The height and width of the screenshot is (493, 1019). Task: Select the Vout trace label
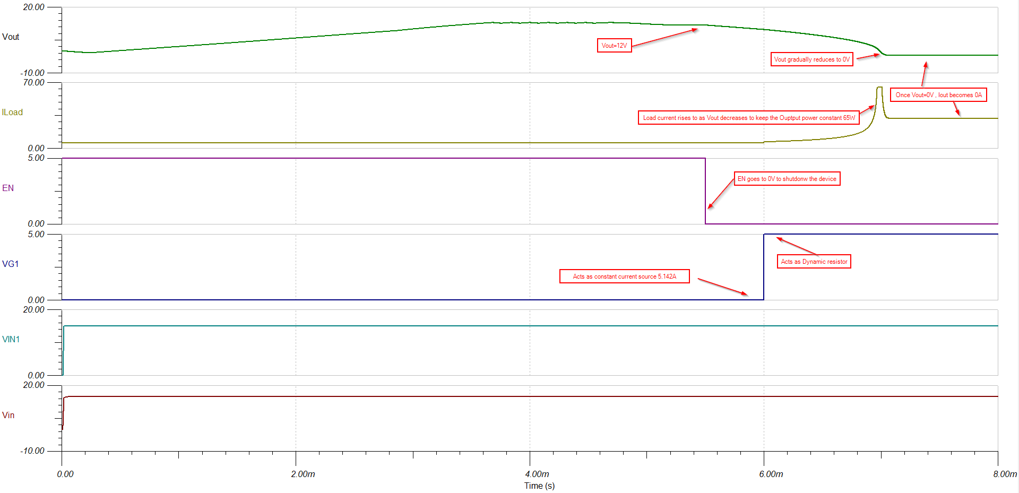click(11, 37)
